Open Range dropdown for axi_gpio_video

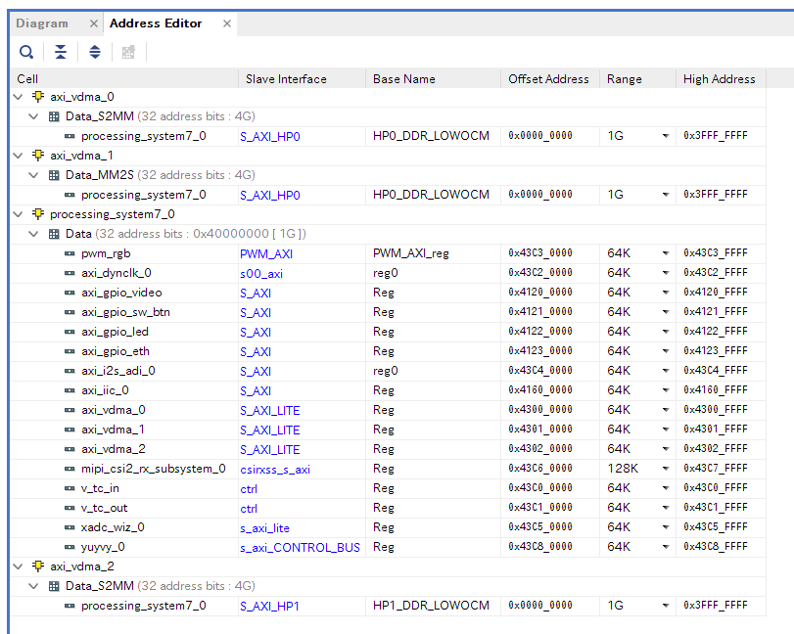tap(666, 293)
